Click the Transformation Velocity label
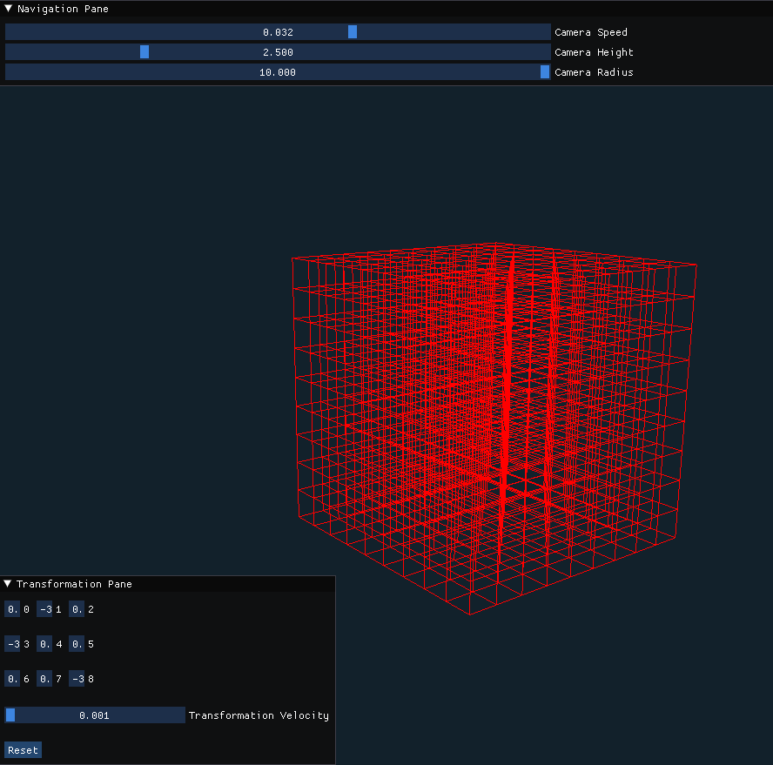773x765 pixels. (259, 715)
